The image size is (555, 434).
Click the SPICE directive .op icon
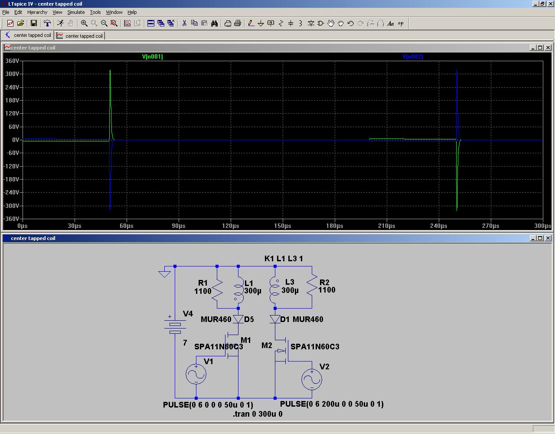pos(401,23)
